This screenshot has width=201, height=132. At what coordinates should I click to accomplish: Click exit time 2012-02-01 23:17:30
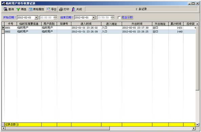[x=135, y=28]
